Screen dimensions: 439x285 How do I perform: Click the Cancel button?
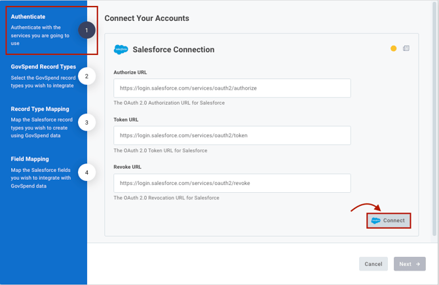point(373,264)
